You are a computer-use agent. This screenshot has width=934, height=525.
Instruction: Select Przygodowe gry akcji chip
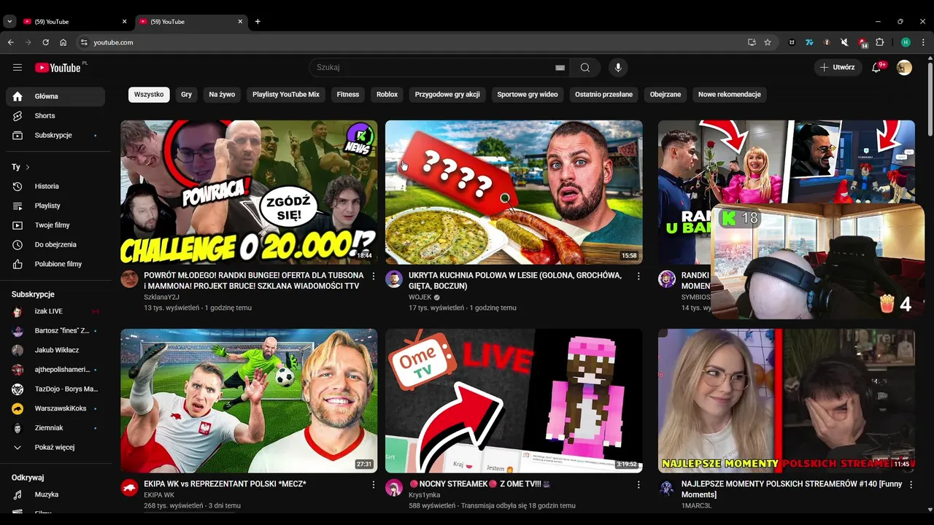click(447, 94)
